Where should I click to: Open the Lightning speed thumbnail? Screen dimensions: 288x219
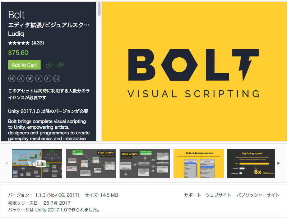click(x=251, y=163)
